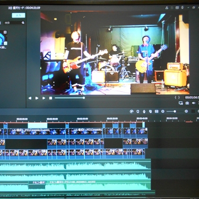Click the 00:02:30:00 mark on timeline ruler

[52, 119]
